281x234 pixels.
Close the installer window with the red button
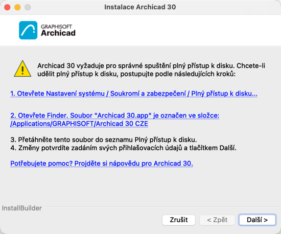pos(7,7)
